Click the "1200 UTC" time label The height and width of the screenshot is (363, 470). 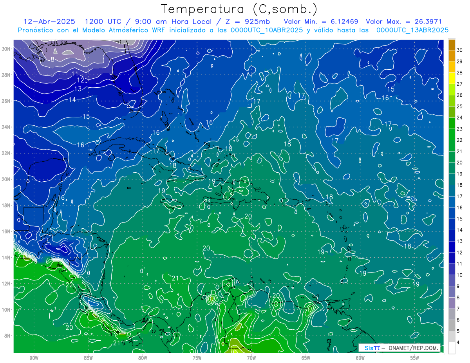(x=104, y=22)
